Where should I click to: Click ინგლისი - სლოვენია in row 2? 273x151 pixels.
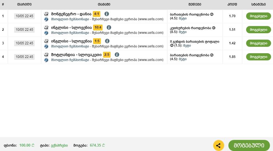point(71,27)
